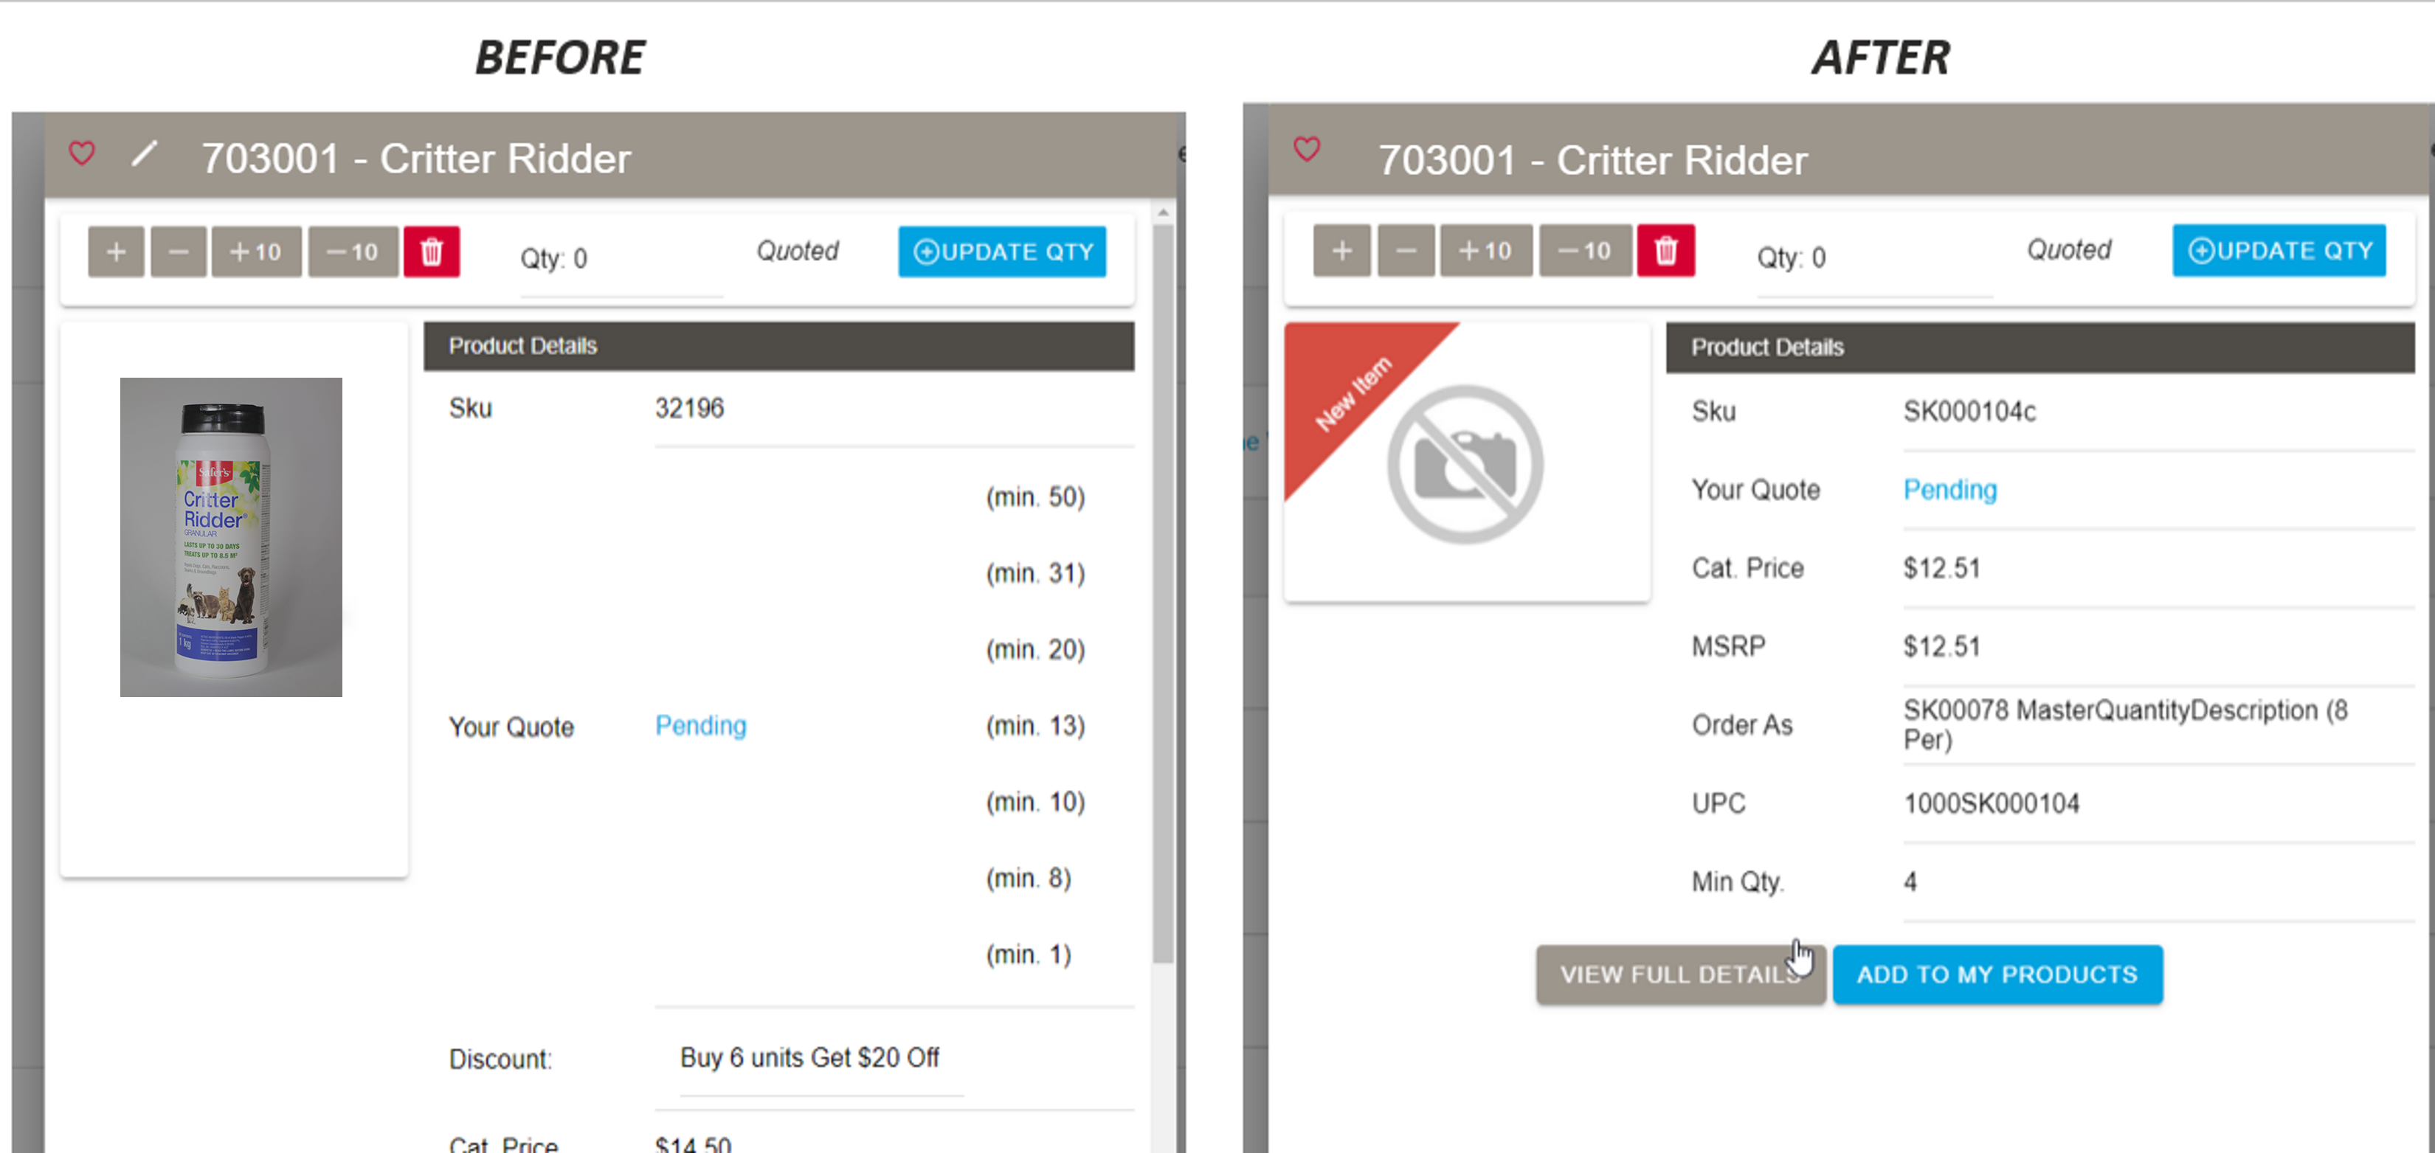2435x1153 pixels.
Task: Click Pending next to Your Quote in AFTER panel
Action: click(1949, 490)
